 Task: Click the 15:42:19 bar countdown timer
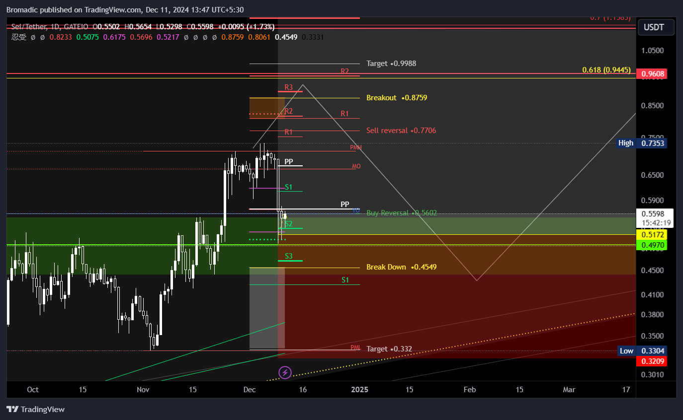[656, 223]
